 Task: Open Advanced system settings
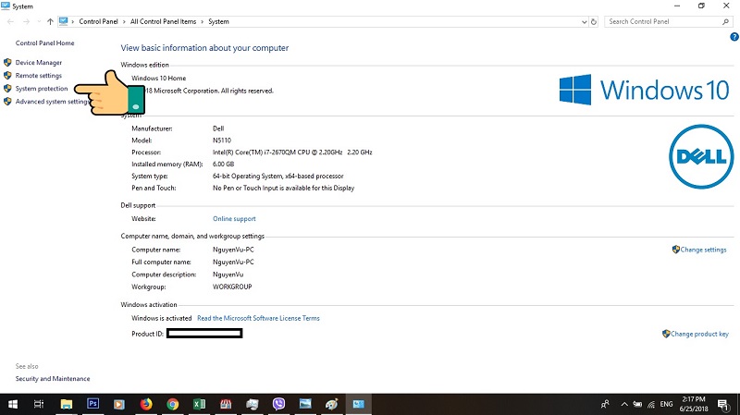52,102
